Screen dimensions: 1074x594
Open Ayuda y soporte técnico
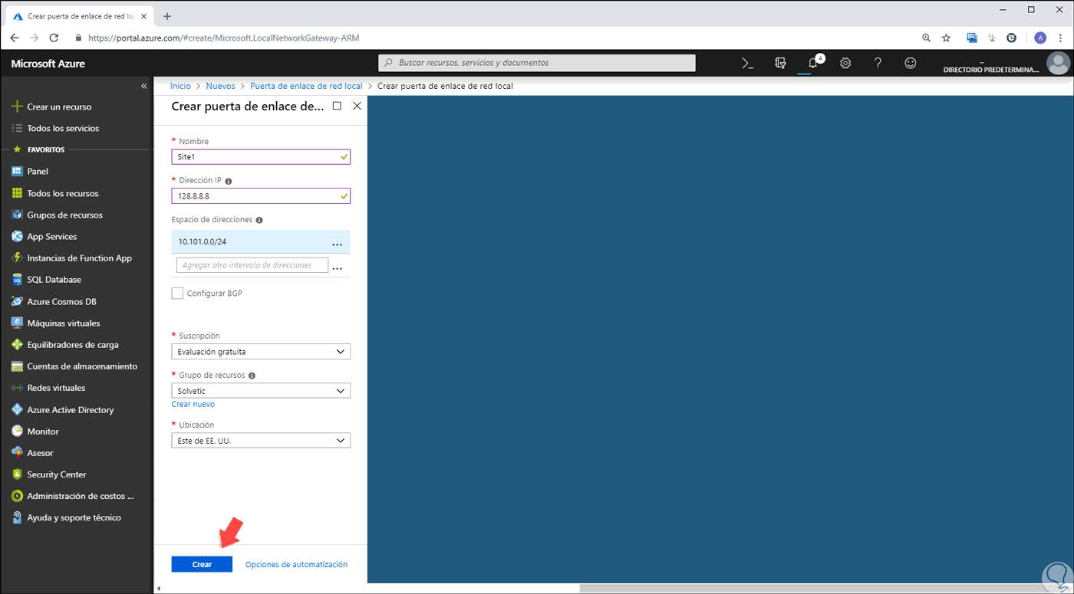pos(74,517)
